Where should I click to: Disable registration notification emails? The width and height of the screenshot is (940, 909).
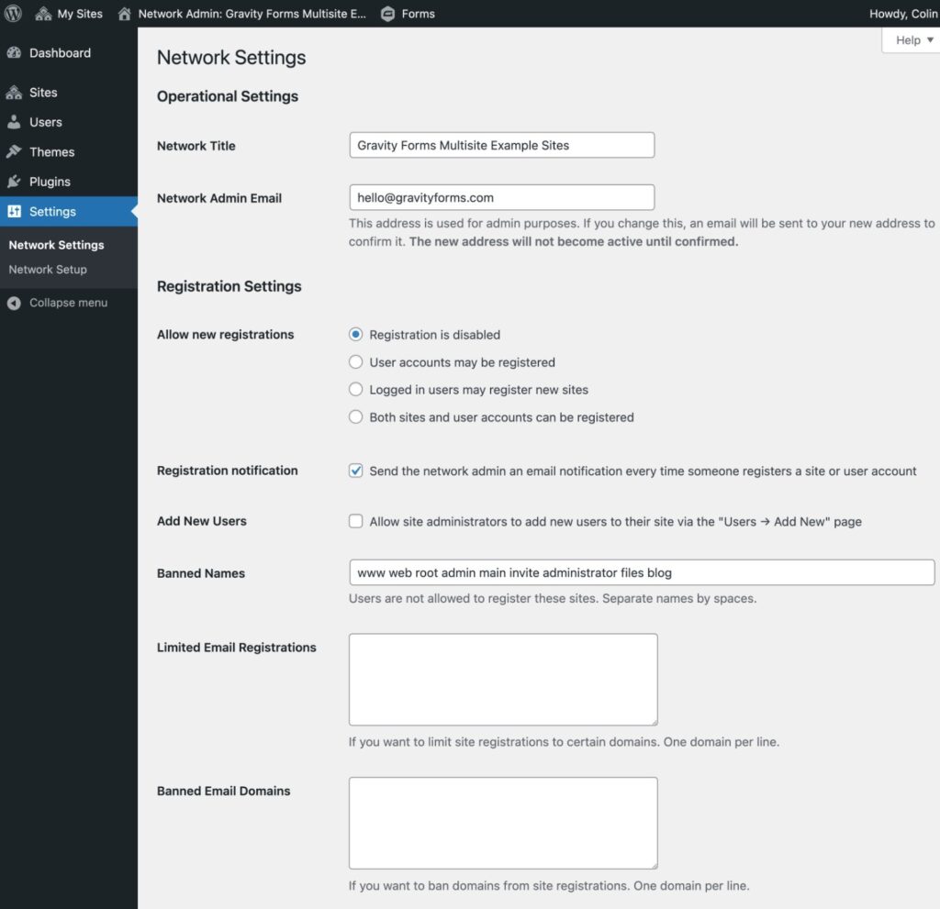[x=355, y=471]
